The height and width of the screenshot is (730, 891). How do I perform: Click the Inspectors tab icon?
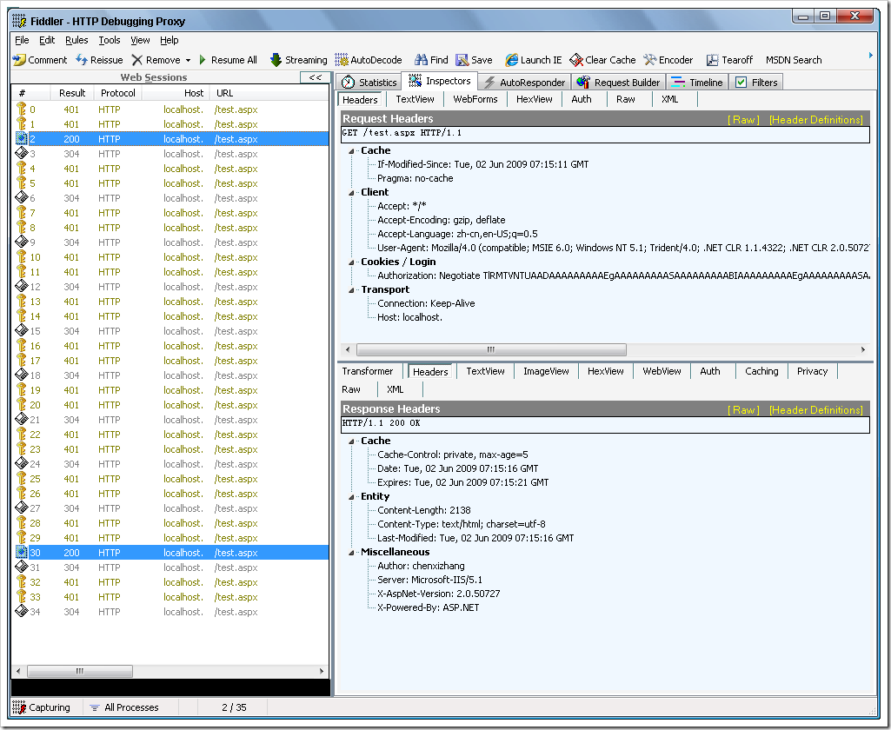coord(416,81)
